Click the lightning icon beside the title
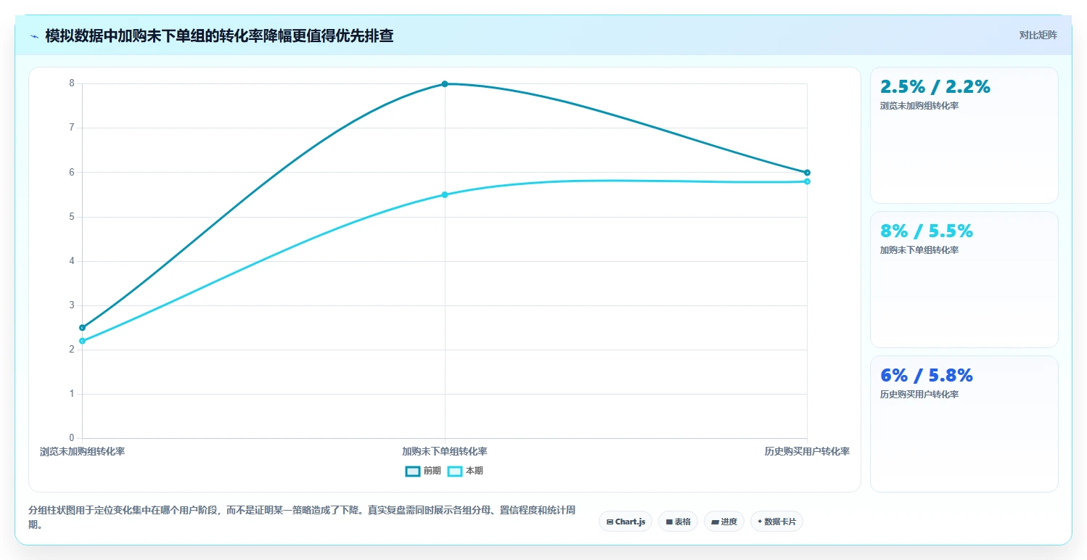Screen dimensions: 1087x560 point(35,36)
